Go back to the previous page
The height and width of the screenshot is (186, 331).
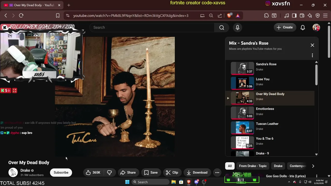coord(6,16)
